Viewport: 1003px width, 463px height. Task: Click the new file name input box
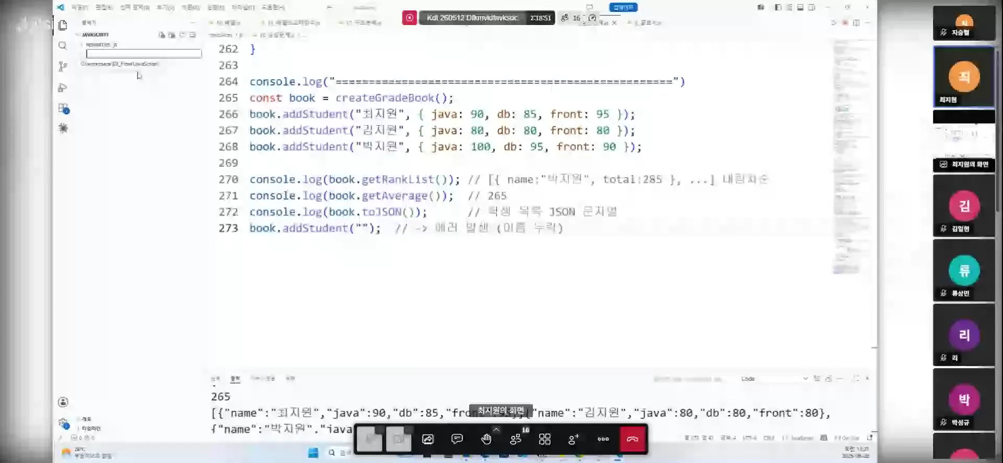click(144, 54)
